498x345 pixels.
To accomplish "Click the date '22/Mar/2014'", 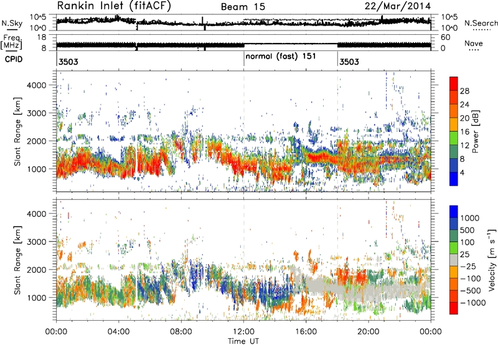I will pos(398,6).
